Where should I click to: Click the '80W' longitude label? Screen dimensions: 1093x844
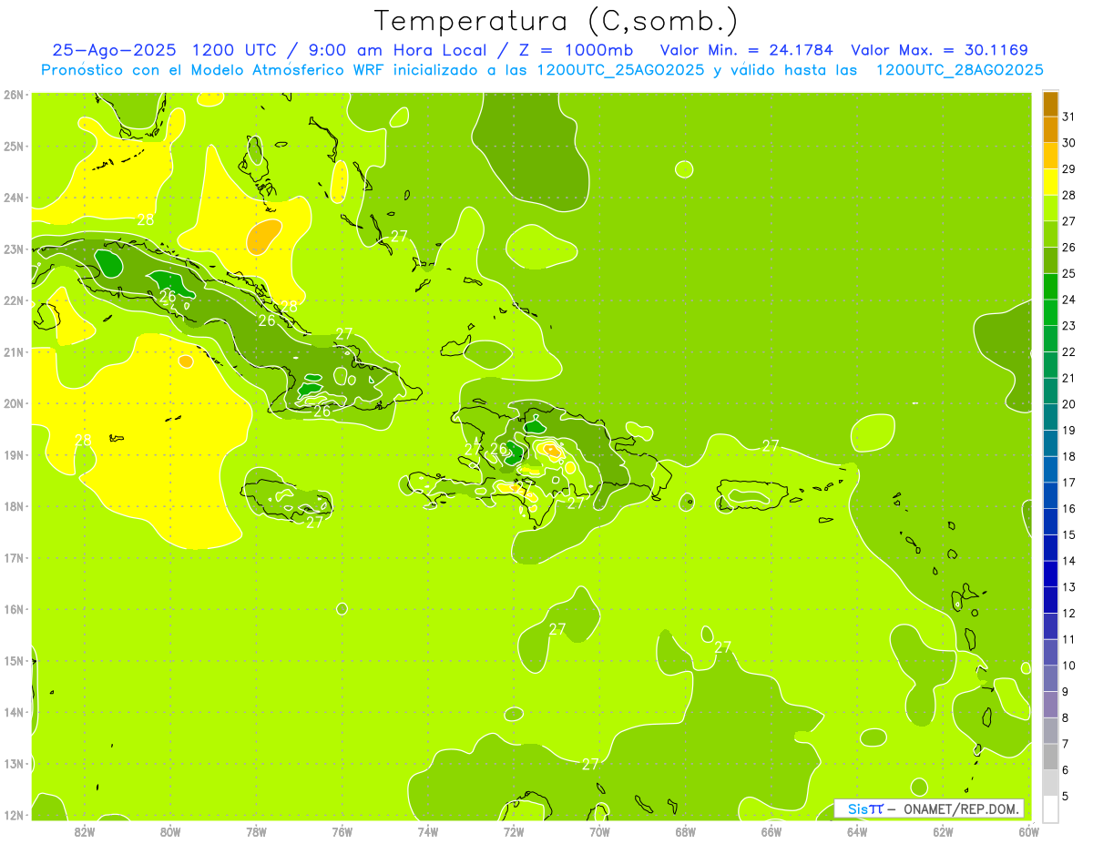169,831
